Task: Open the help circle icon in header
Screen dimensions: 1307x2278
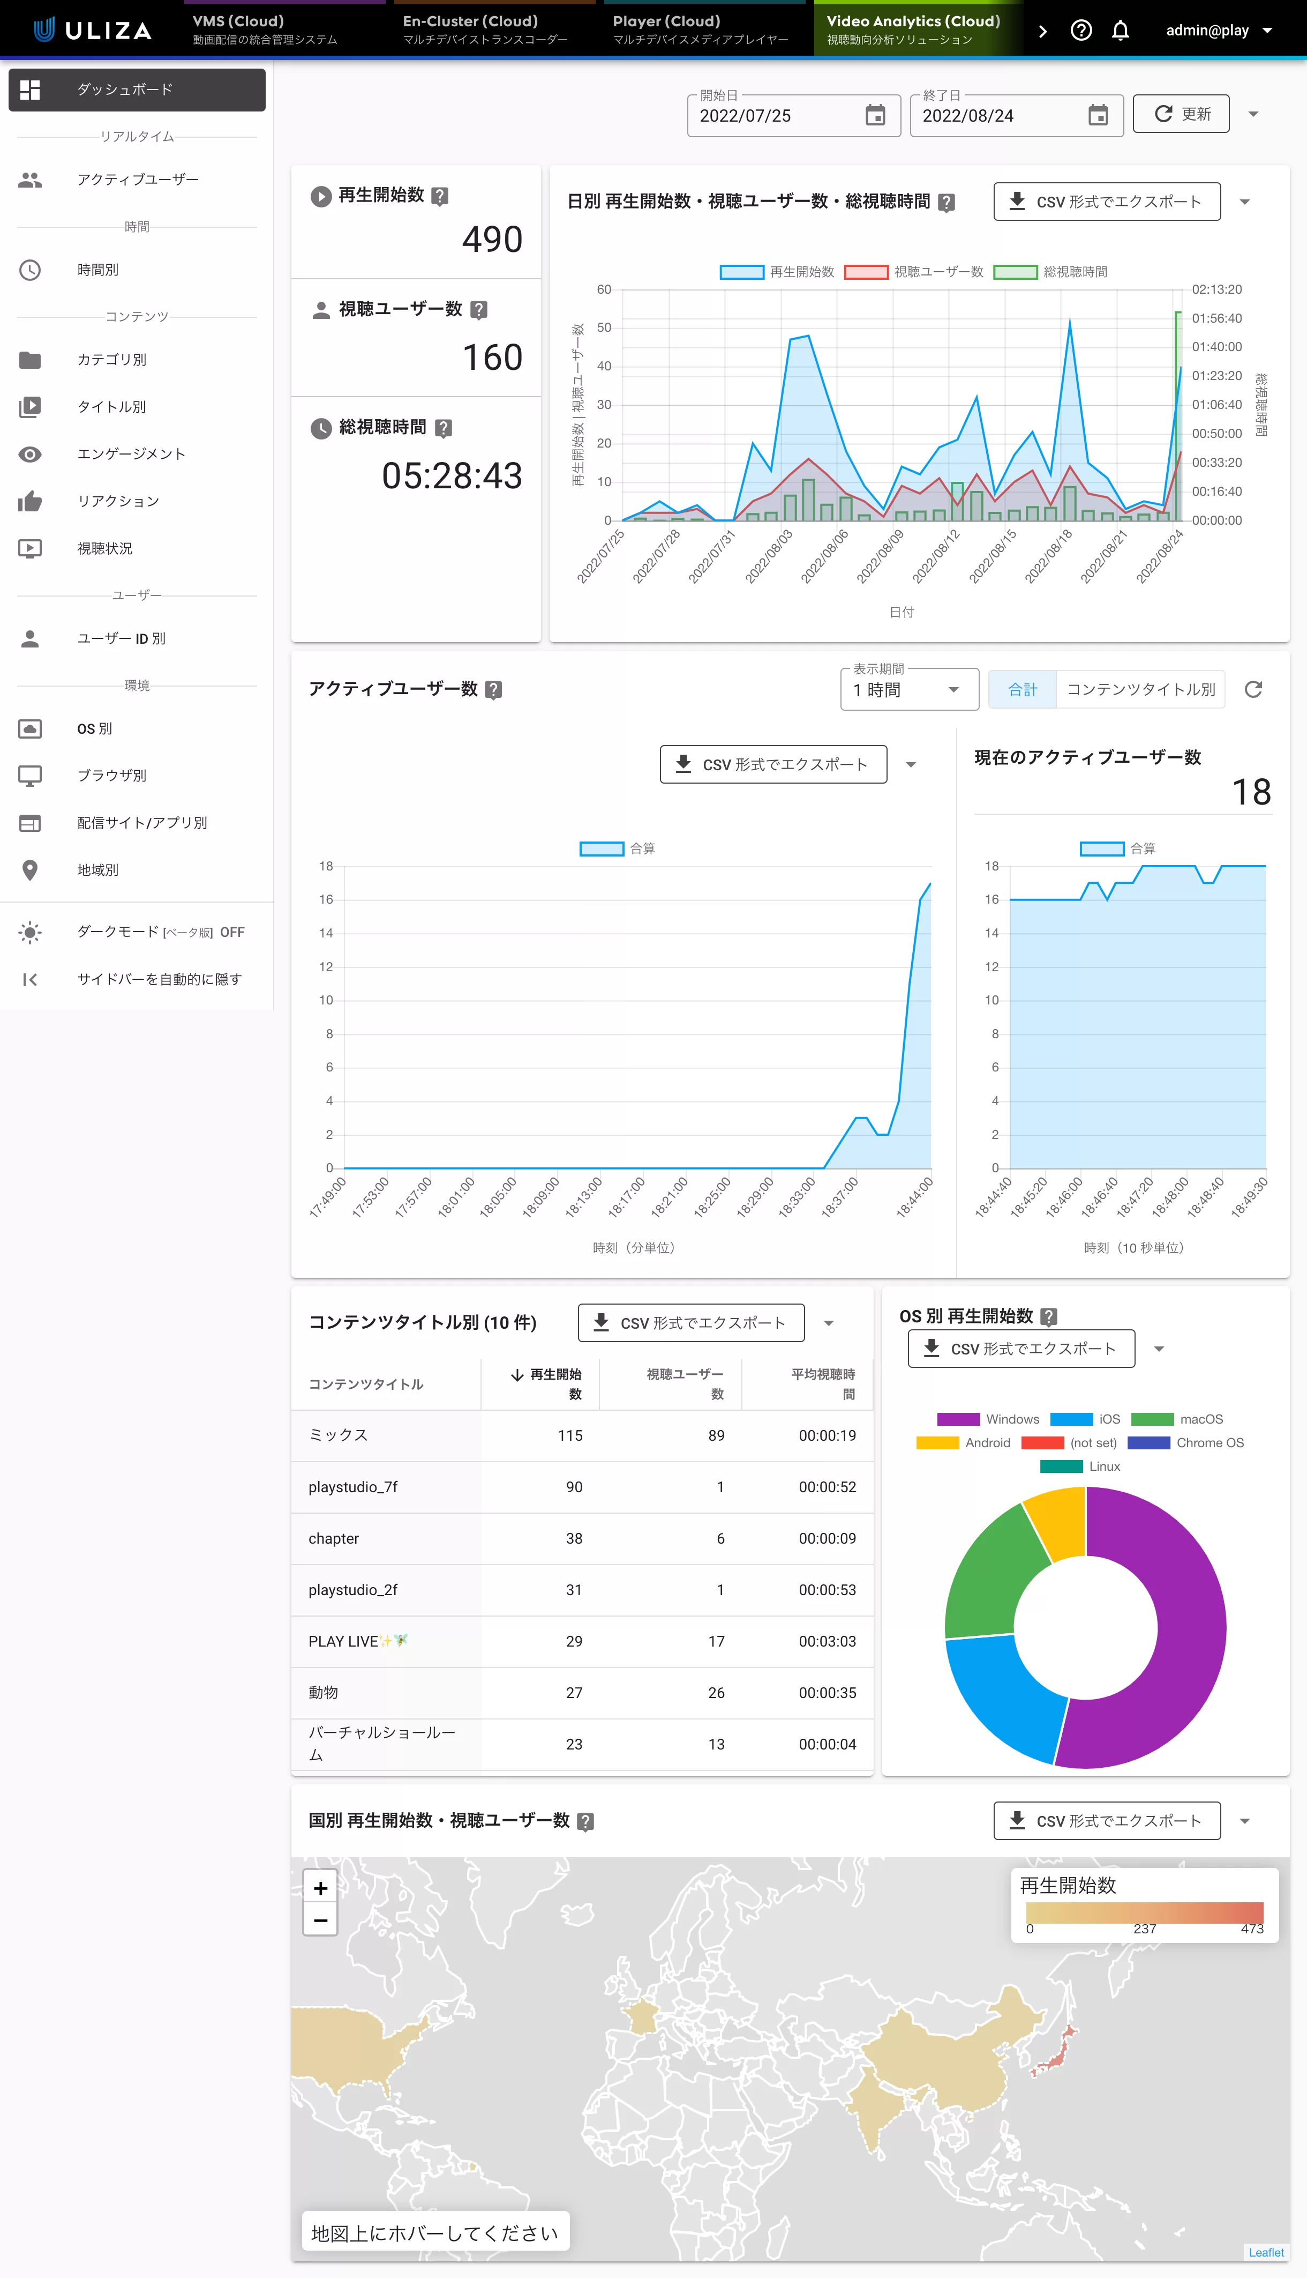Action: 1081,31
